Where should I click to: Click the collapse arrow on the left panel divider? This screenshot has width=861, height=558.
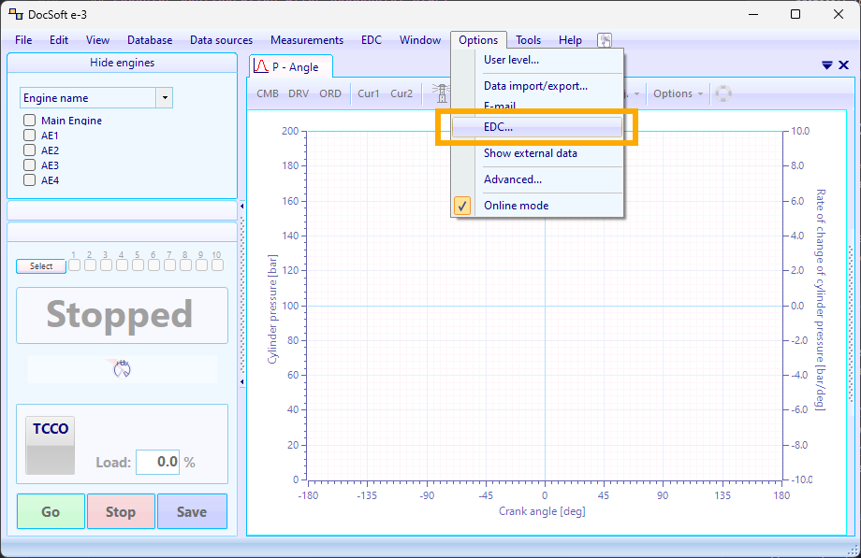coord(241,206)
